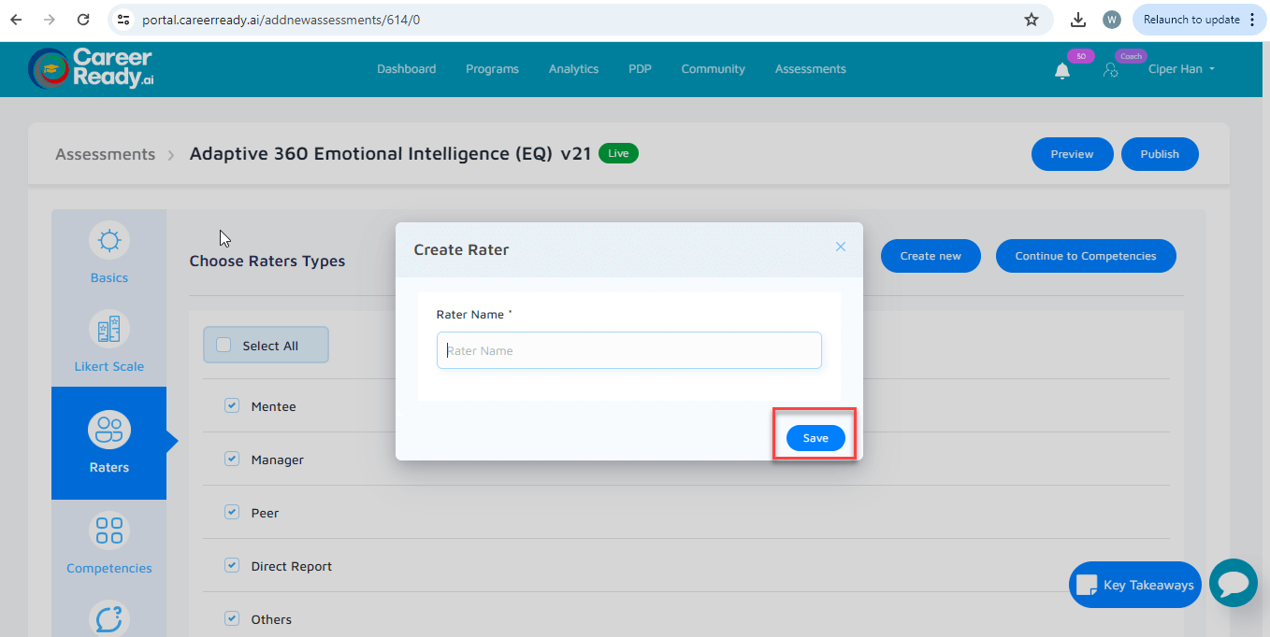Uncheck the Mentee rater type
1270x637 pixels.
pyautogui.click(x=231, y=405)
